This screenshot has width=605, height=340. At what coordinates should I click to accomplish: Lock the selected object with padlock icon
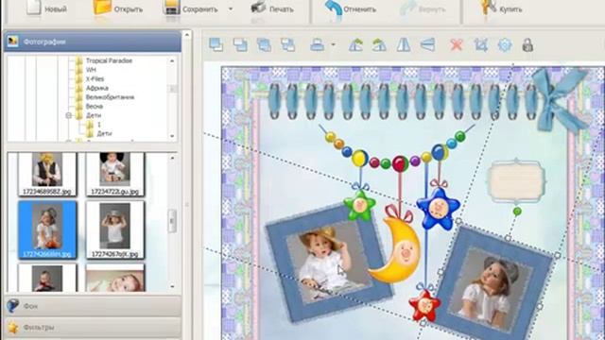tap(527, 44)
